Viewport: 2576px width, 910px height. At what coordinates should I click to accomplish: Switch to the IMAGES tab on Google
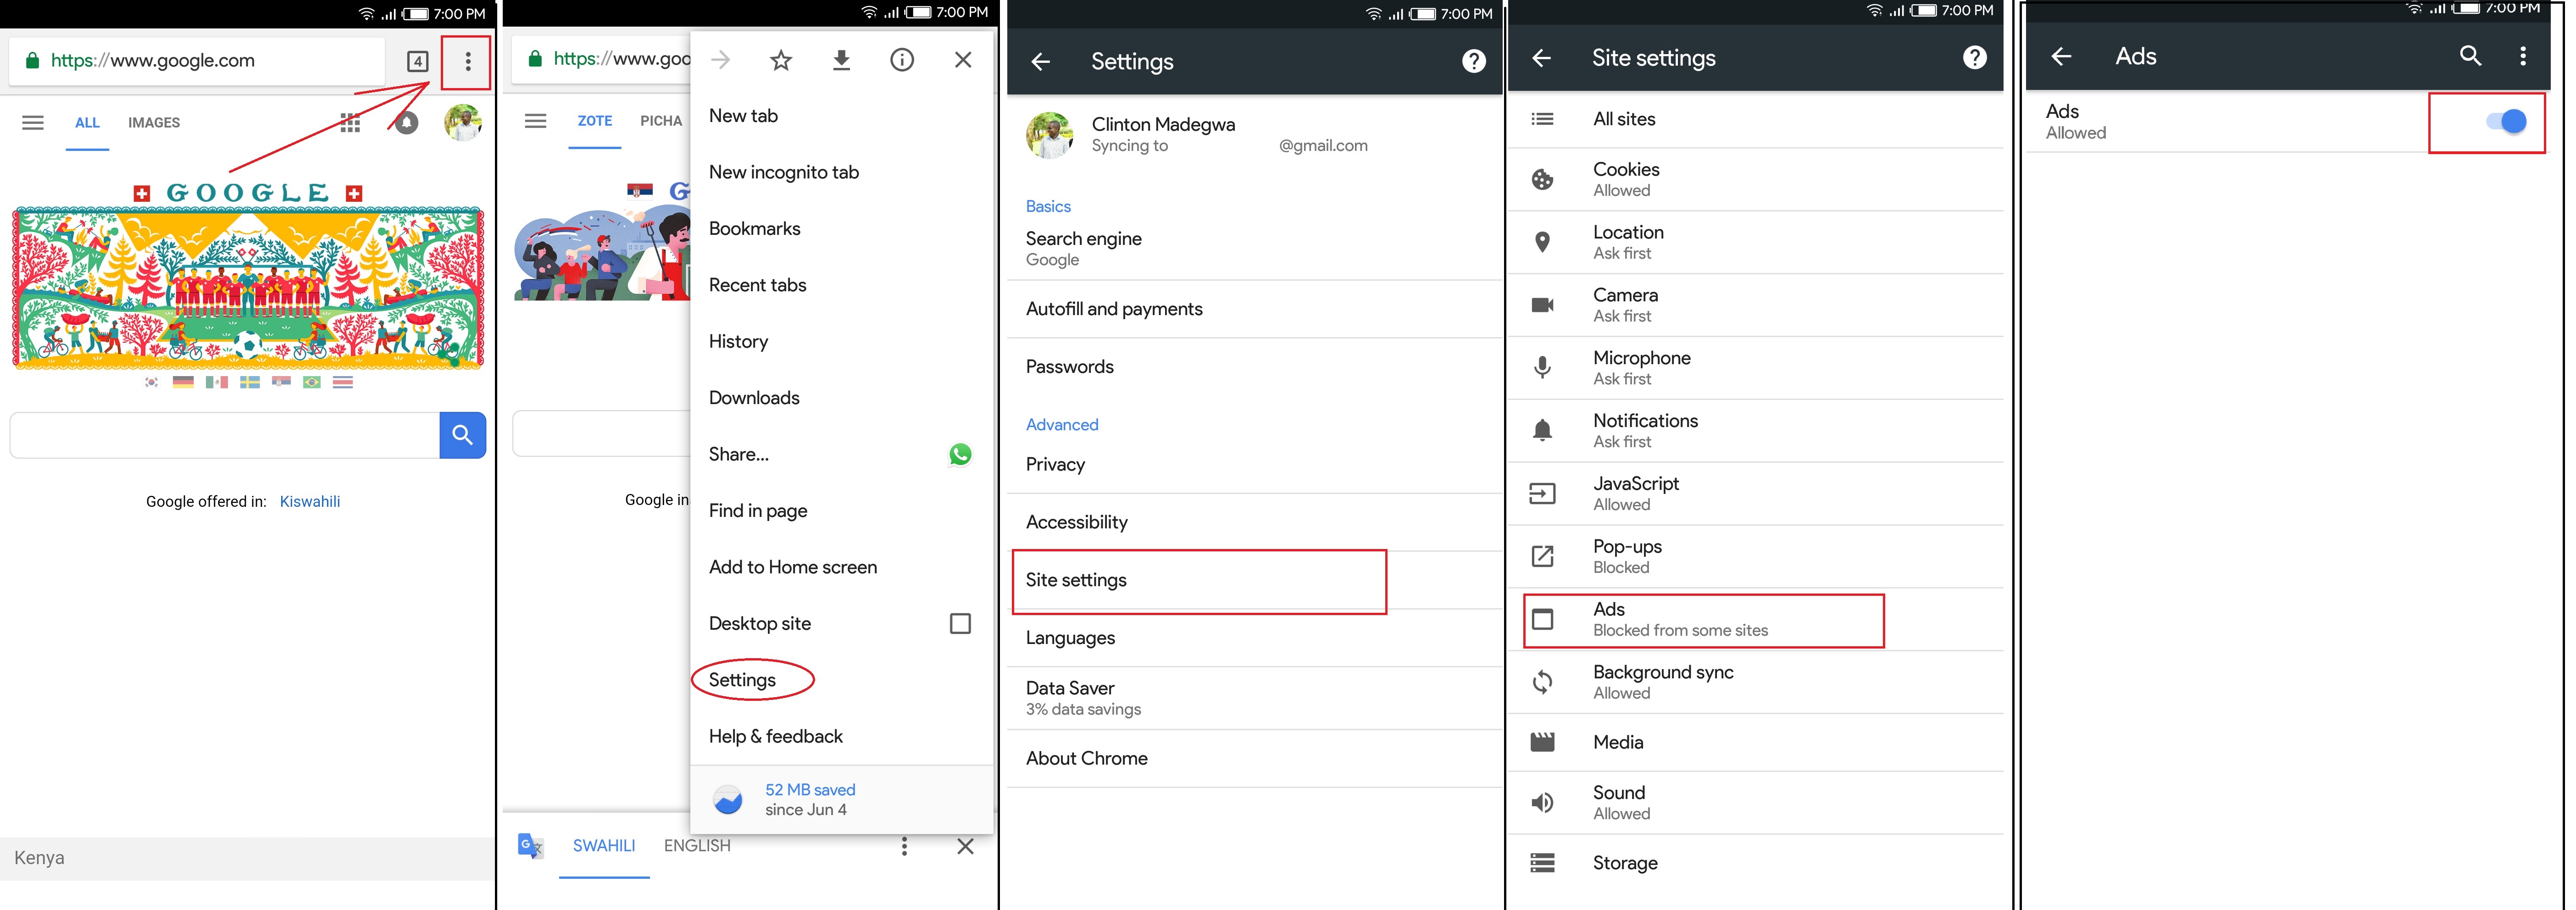point(154,123)
